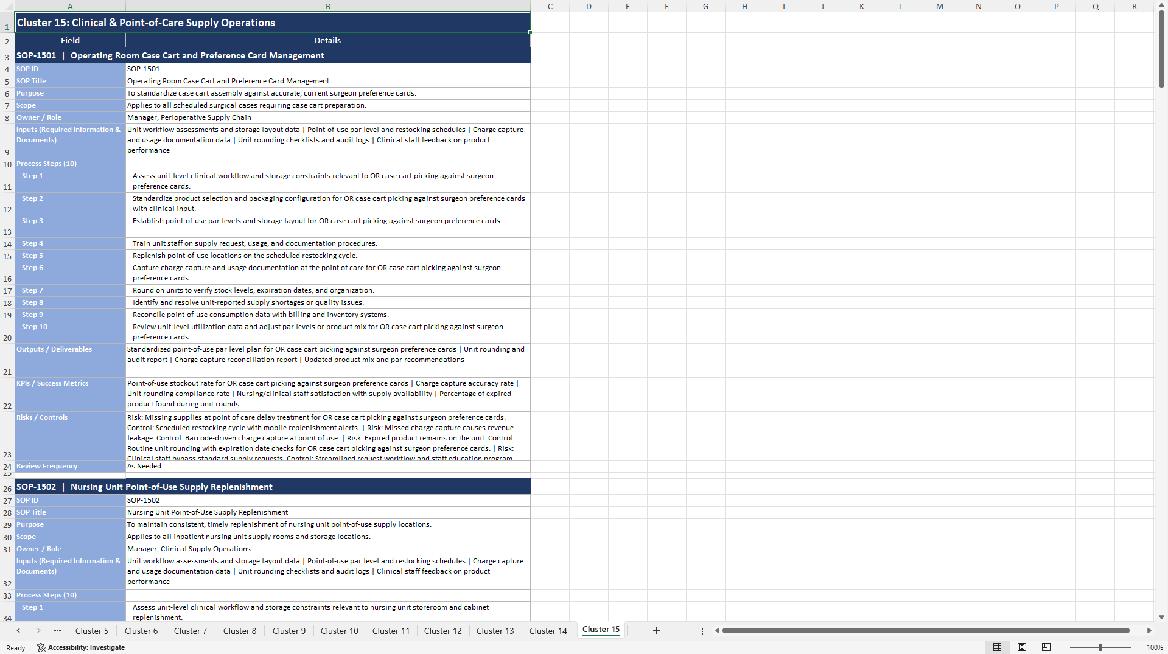Image resolution: width=1168 pixels, height=654 pixels.
Task: Select column A header
Action: [x=70, y=6]
